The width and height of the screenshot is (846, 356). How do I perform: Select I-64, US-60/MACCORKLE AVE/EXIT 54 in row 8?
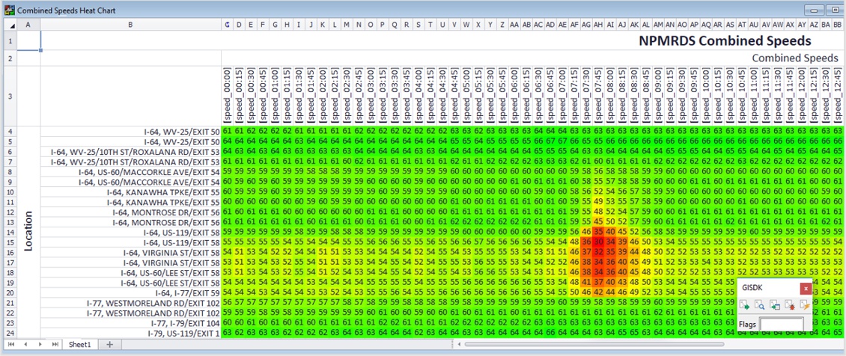click(130, 171)
